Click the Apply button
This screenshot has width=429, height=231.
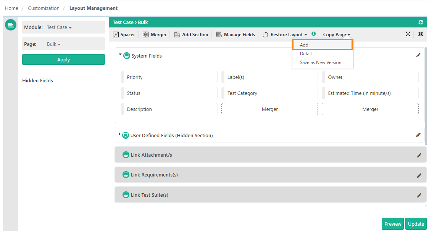pos(63,59)
